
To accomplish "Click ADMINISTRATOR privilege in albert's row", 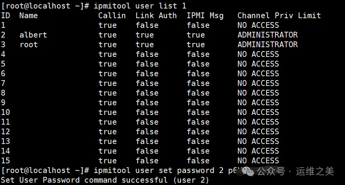I will tap(268, 35).
